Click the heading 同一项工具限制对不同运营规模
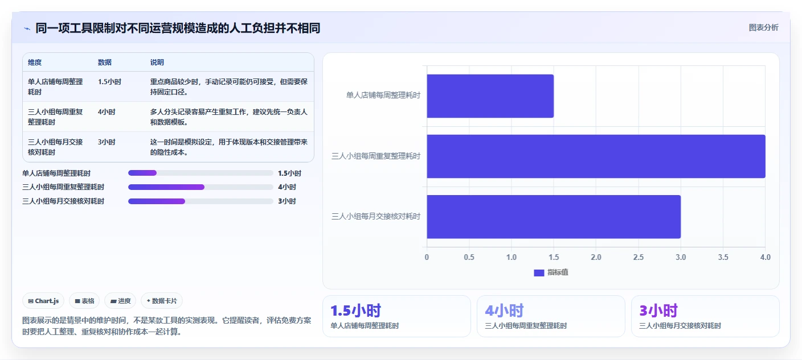 178,28
